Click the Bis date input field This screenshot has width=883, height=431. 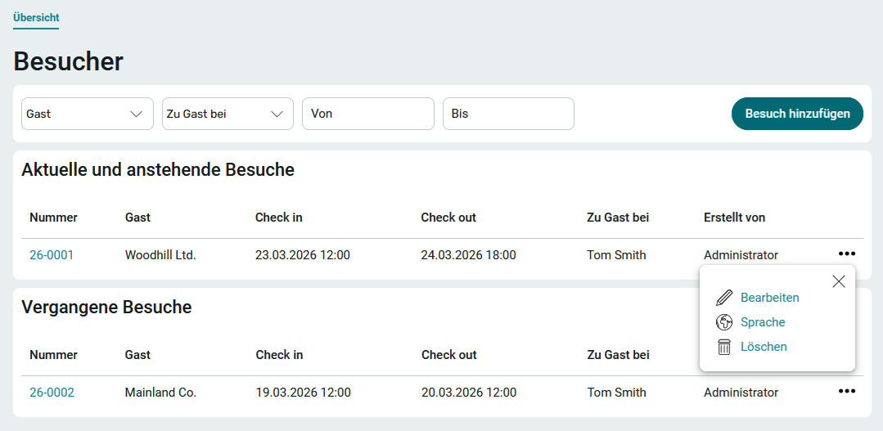(x=508, y=114)
